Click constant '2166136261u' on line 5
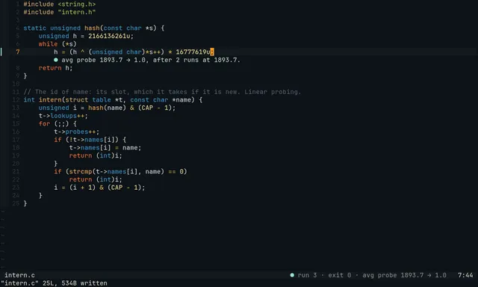The height and width of the screenshot is (287, 478). point(109,36)
